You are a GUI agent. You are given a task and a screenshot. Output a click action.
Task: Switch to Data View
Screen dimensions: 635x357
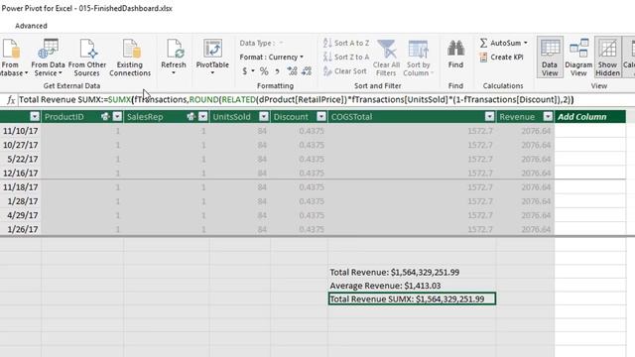[x=550, y=58]
